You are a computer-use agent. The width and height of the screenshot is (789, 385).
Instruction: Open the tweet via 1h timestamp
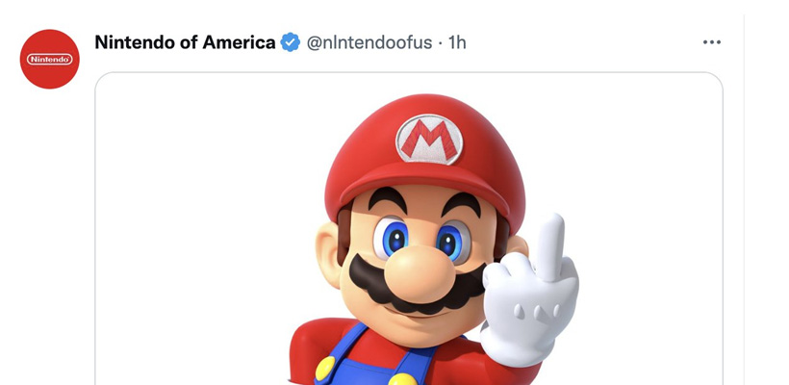point(457,42)
